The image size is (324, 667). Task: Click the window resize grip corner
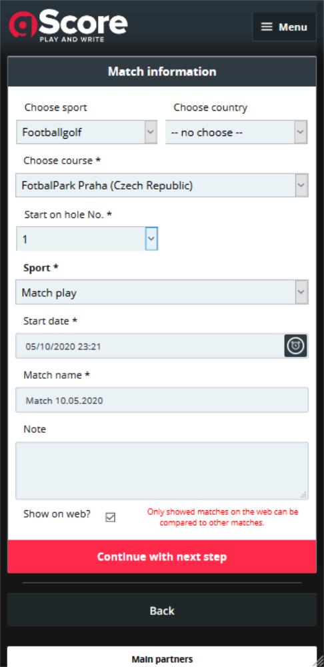pyautogui.click(x=318, y=662)
